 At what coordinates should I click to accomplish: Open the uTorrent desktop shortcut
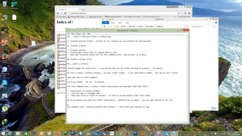(x=5, y=110)
